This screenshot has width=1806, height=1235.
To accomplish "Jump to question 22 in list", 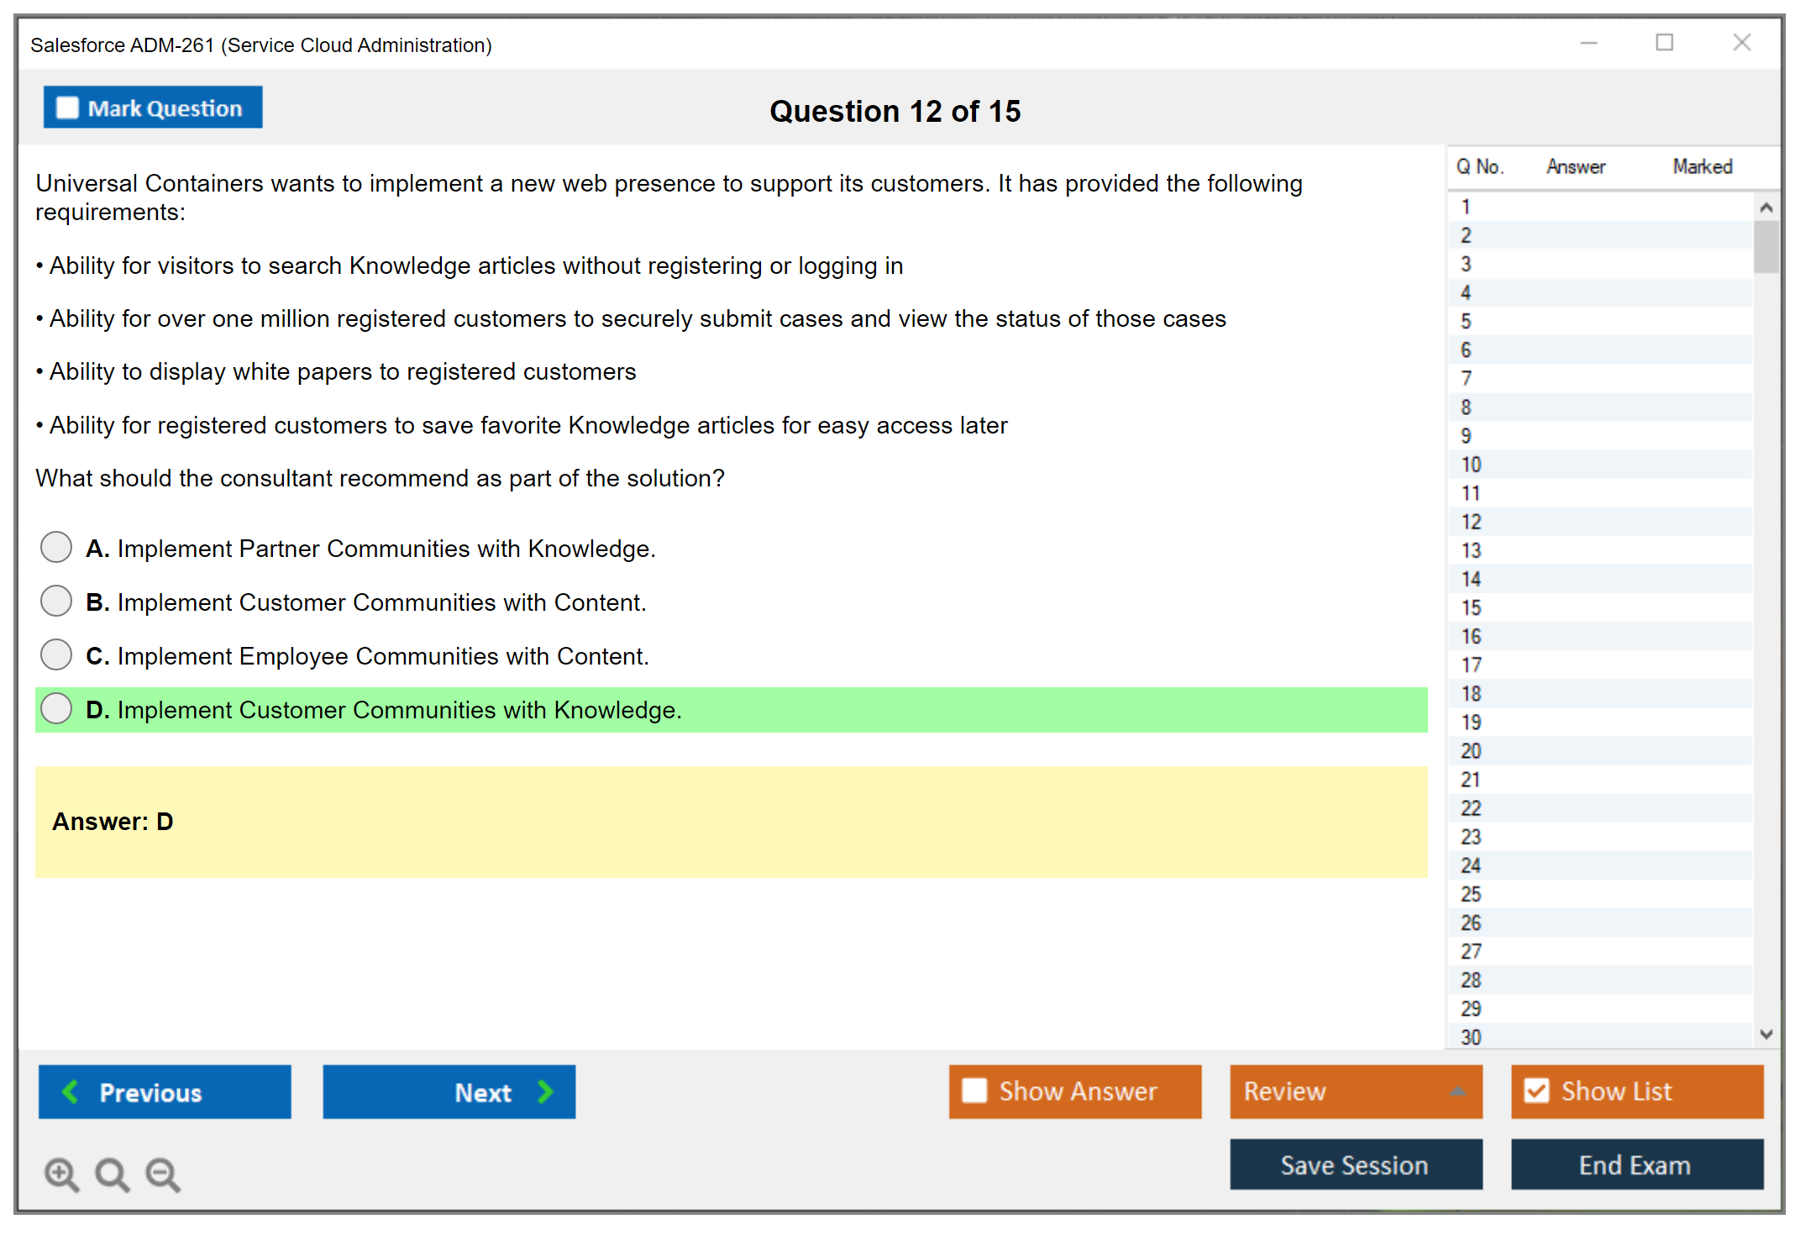I will 1471,808.
